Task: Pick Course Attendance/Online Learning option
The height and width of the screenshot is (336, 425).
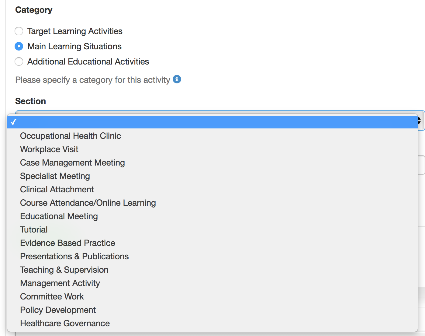Action: (212, 203)
